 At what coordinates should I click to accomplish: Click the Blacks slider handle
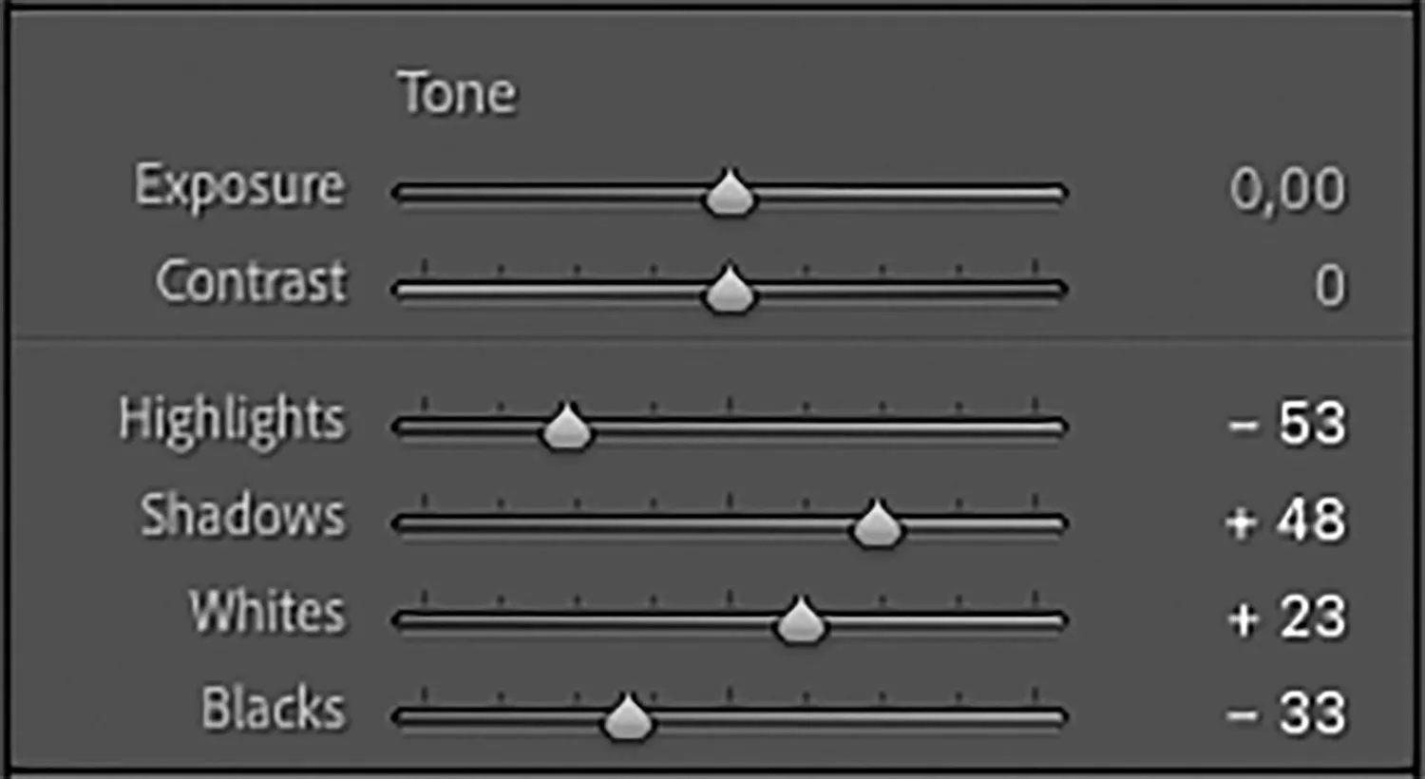coord(627,717)
